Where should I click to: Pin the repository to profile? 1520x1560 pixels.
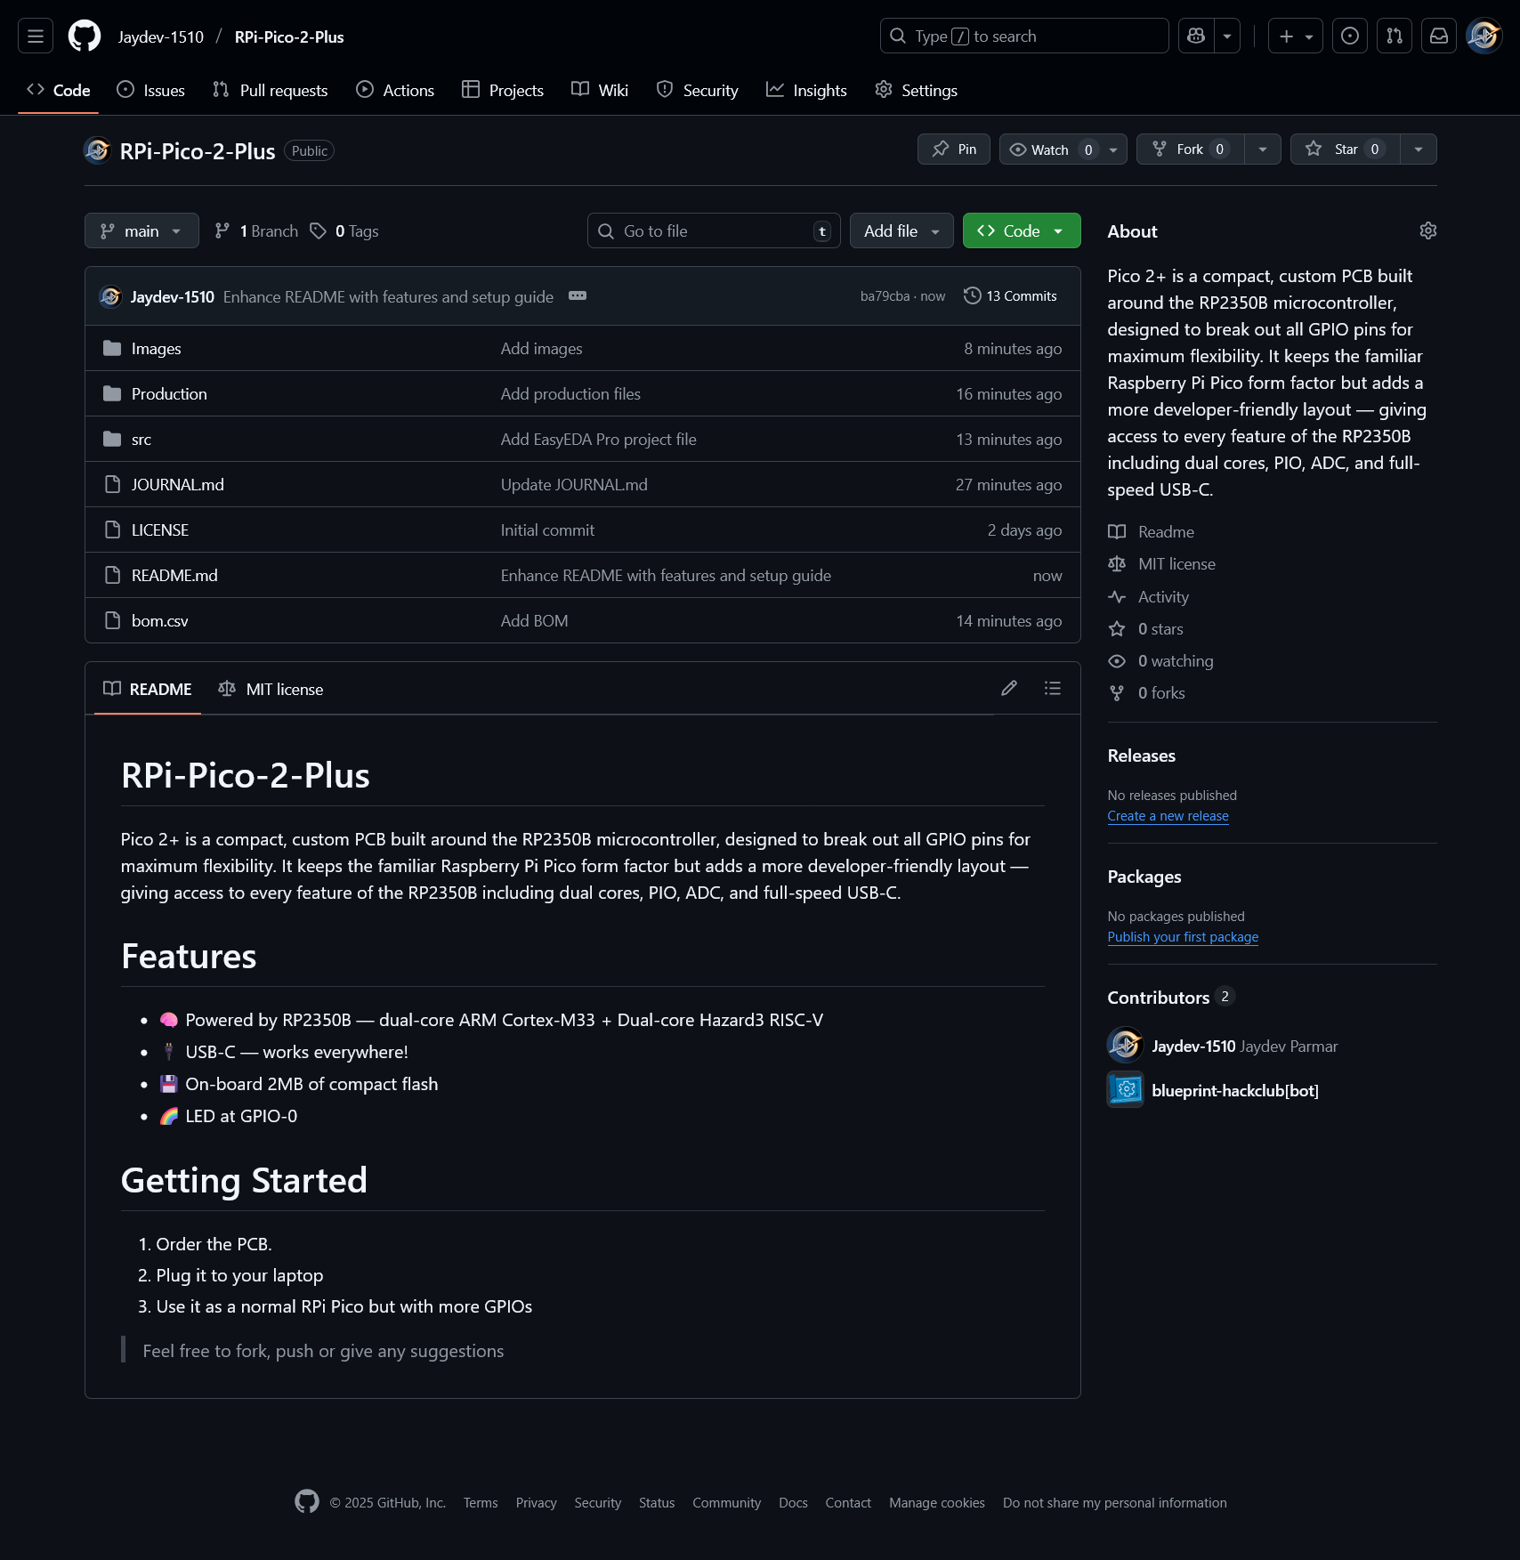click(954, 150)
